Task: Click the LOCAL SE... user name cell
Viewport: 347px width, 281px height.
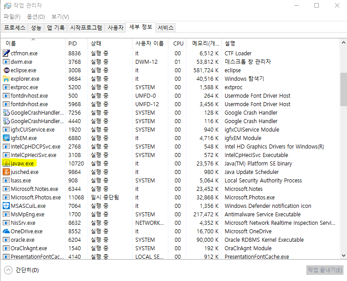Action: point(149,256)
